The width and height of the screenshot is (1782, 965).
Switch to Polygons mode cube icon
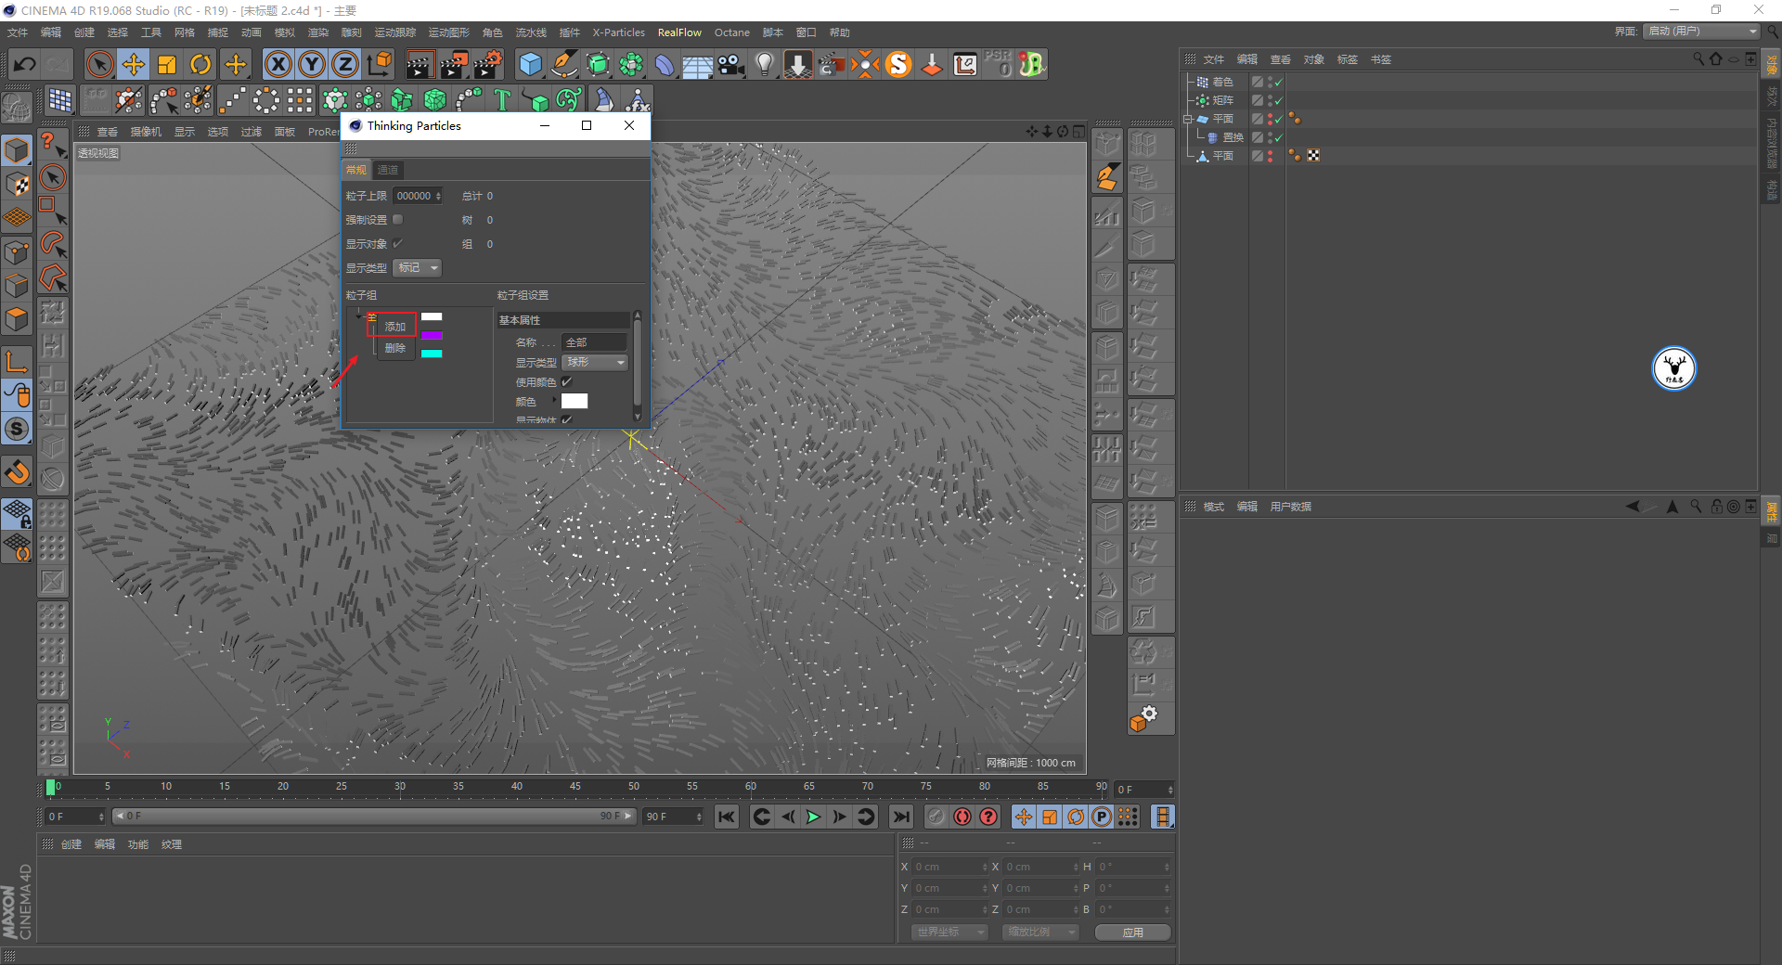pyautogui.click(x=17, y=319)
